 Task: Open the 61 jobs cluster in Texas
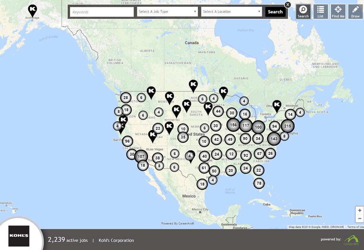(x=204, y=168)
